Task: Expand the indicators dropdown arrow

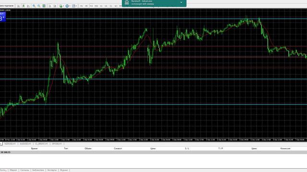Action: pyautogui.click(x=63, y=6)
